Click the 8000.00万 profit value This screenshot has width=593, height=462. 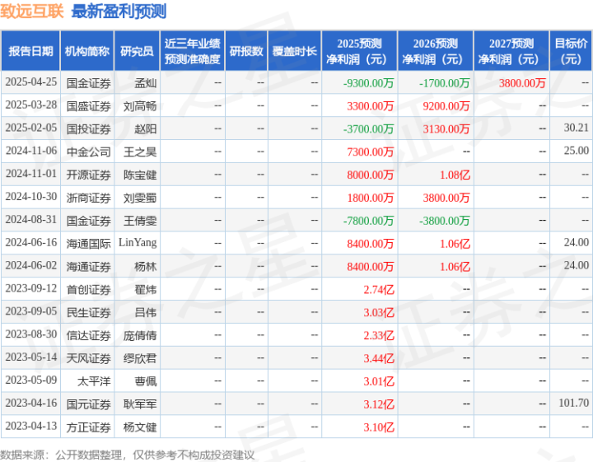[x=371, y=175]
